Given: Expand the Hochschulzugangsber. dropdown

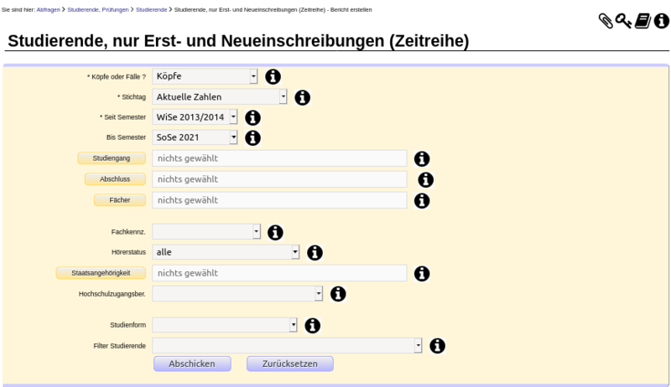Looking at the screenshot, I should 237,294.
